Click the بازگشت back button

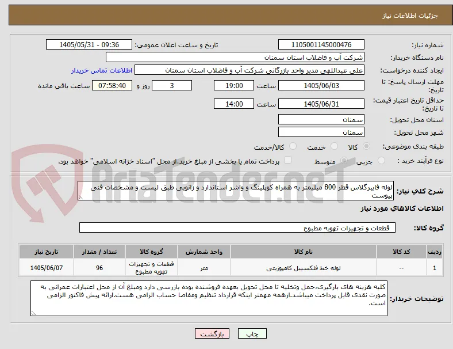click(212, 333)
